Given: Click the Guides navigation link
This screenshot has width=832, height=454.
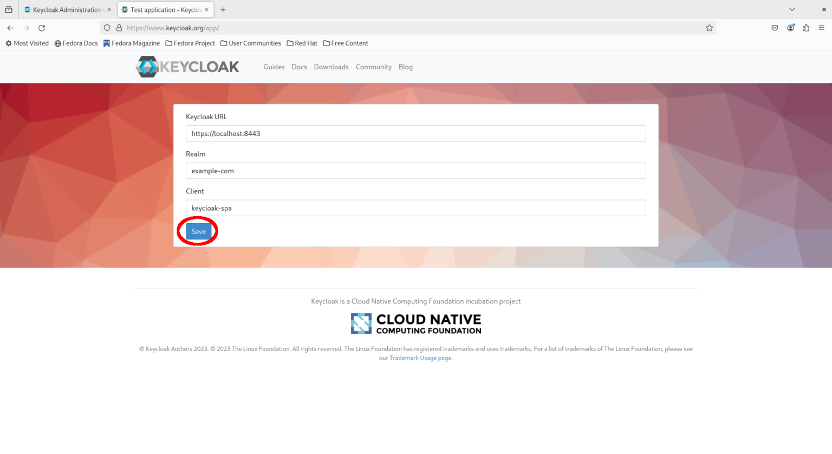Looking at the screenshot, I should [274, 67].
